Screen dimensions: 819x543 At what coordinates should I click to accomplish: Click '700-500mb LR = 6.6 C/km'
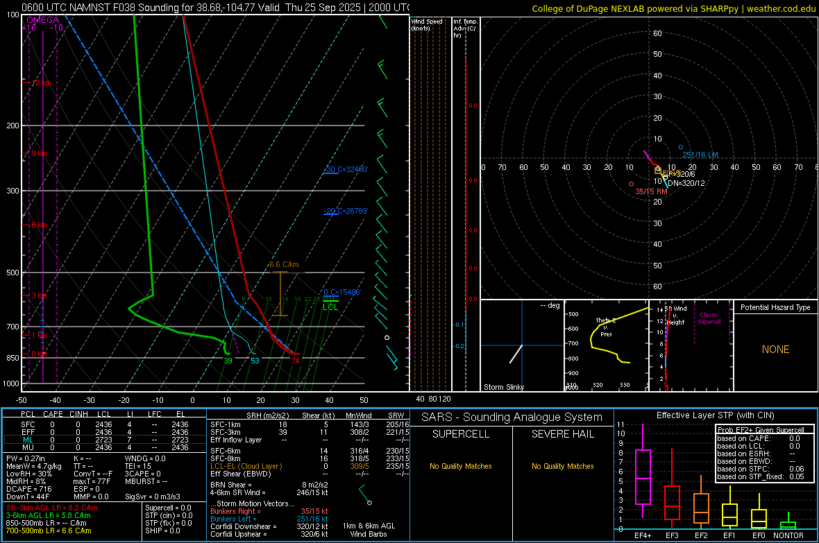[x=49, y=531]
